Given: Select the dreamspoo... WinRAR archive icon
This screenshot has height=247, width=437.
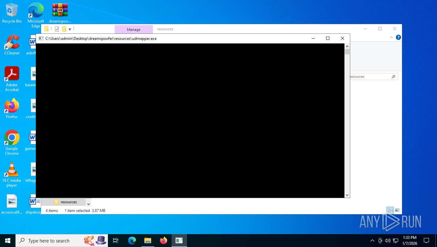Looking at the screenshot, I should click(60, 13).
